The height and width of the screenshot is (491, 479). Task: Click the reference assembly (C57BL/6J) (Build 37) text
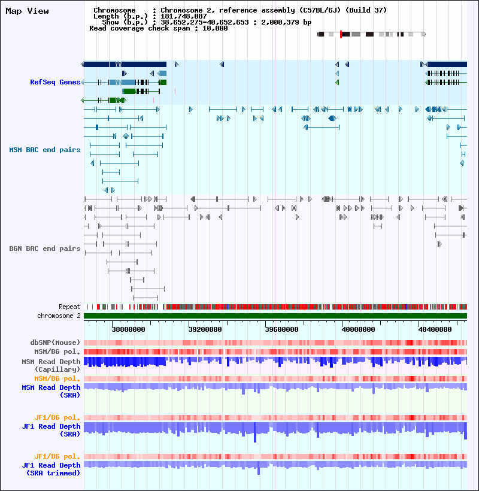[x=303, y=10]
